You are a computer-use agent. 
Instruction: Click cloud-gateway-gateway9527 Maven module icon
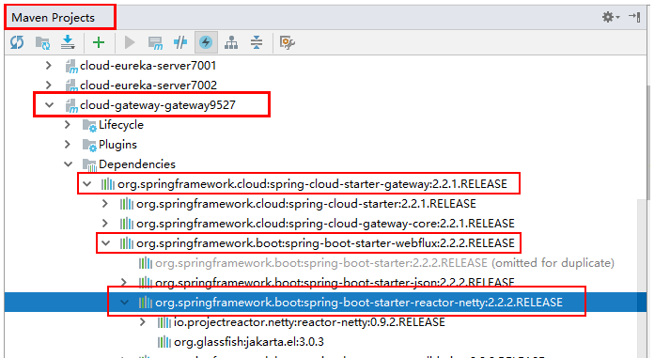tap(71, 105)
